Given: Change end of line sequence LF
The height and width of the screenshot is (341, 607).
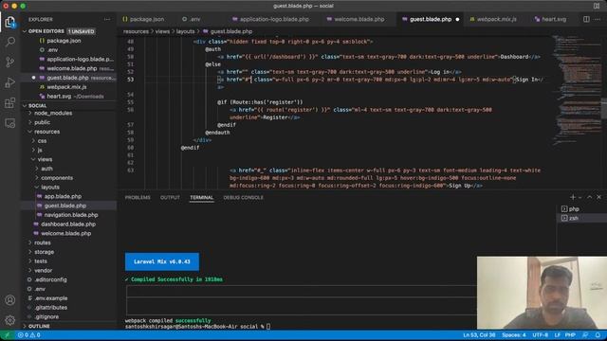Looking at the screenshot, I should [x=557, y=335].
